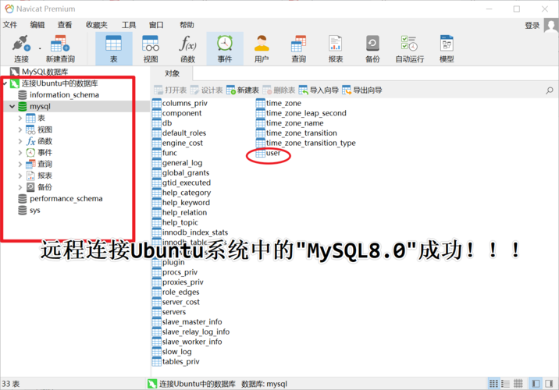The image size is (559, 390).
Task: Select the 对象 (Objects) tab
Action: 172,74
